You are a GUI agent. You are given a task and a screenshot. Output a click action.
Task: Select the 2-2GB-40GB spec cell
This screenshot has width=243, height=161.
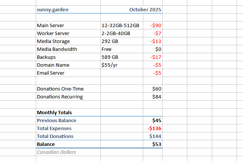coord(122,34)
